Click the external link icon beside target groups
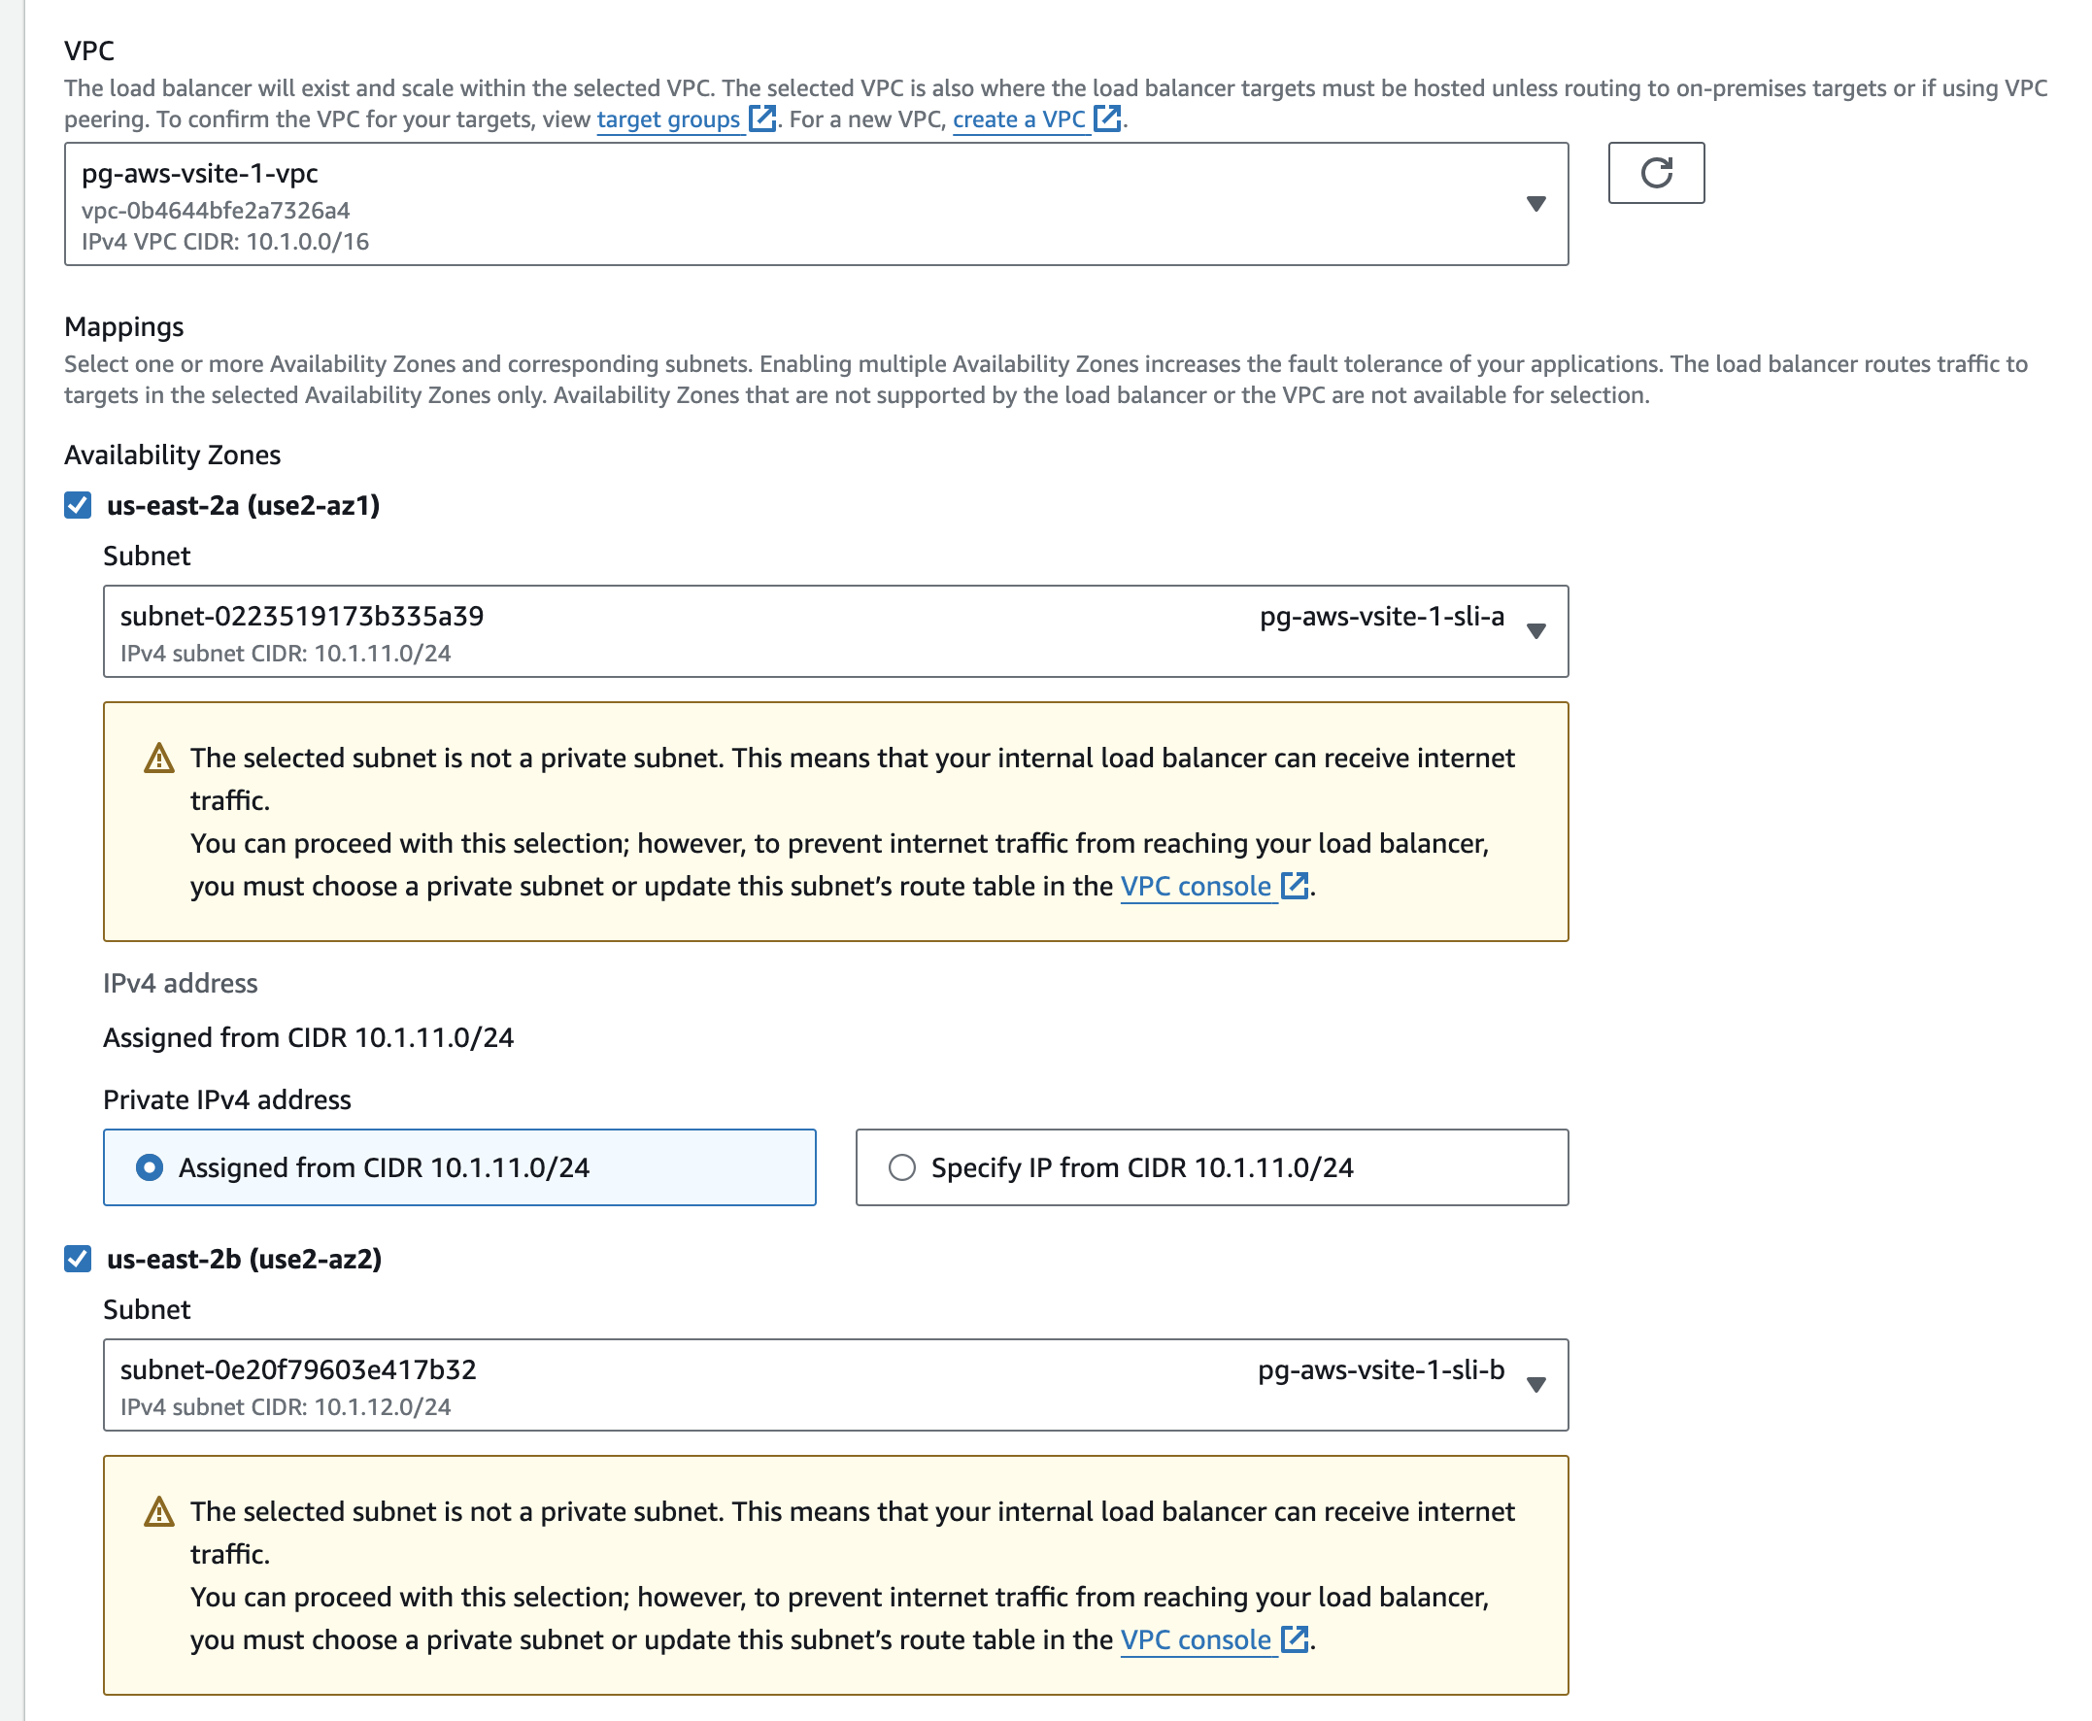2092x1721 pixels. pyautogui.click(x=761, y=118)
